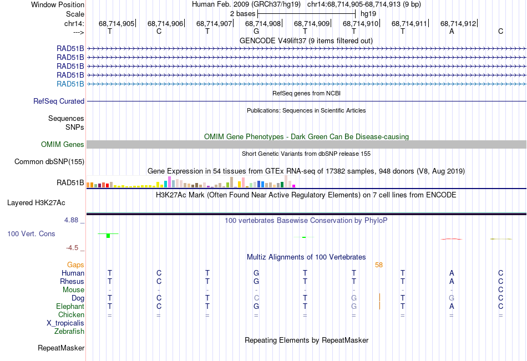The width and height of the screenshot is (527, 361).
Task: Click the Elephant species label
Action: click(70, 306)
